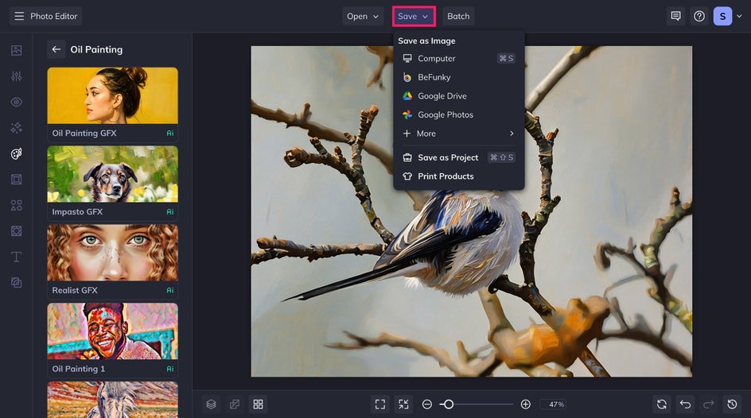Open the Layers panel icon
751x418 pixels.
[x=212, y=404]
